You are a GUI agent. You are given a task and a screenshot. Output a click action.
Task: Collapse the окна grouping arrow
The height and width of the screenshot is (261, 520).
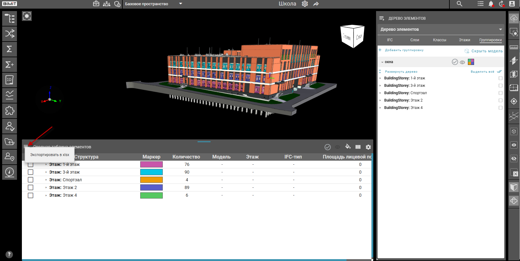(382, 62)
